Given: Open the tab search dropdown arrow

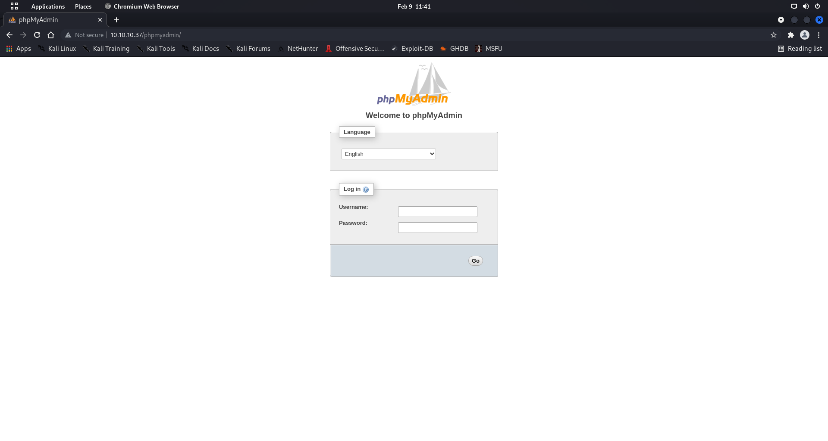Looking at the screenshot, I should (781, 20).
